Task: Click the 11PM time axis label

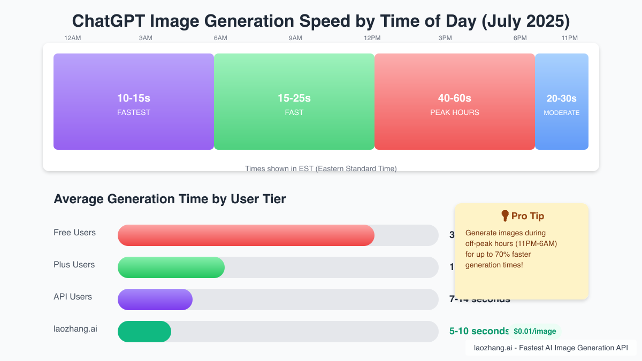Action: [570, 38]
